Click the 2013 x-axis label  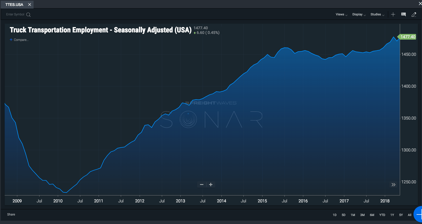(180, 201)
